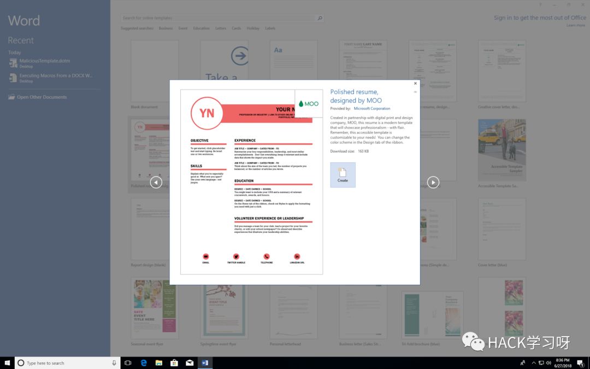Open MaliciousTemplate.dotm from the recent list
Screen dimensions: 590x369
coord(55,63)
